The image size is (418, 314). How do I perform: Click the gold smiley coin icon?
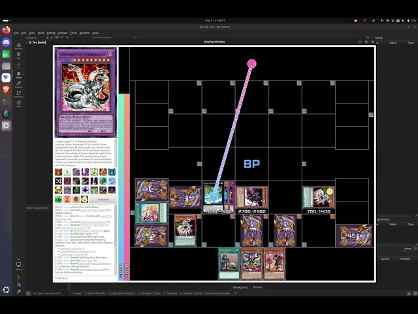[x=58, y=190]
